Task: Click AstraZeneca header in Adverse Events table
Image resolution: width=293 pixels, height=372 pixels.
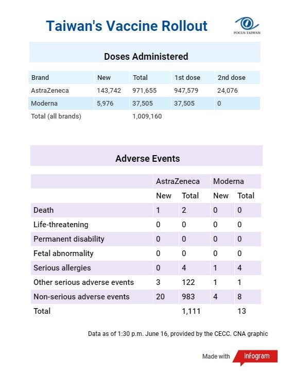Action: click(178, 181)
